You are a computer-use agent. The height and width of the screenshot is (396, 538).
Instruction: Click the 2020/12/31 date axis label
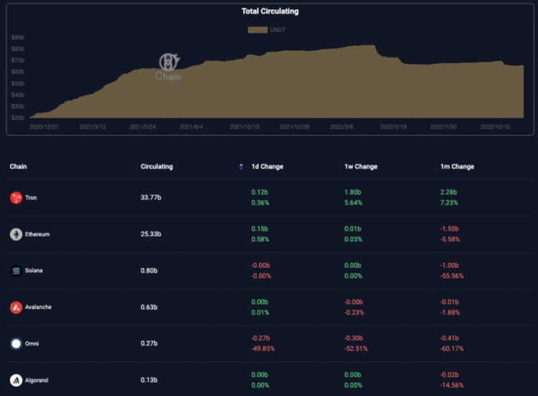pos(44,127)
